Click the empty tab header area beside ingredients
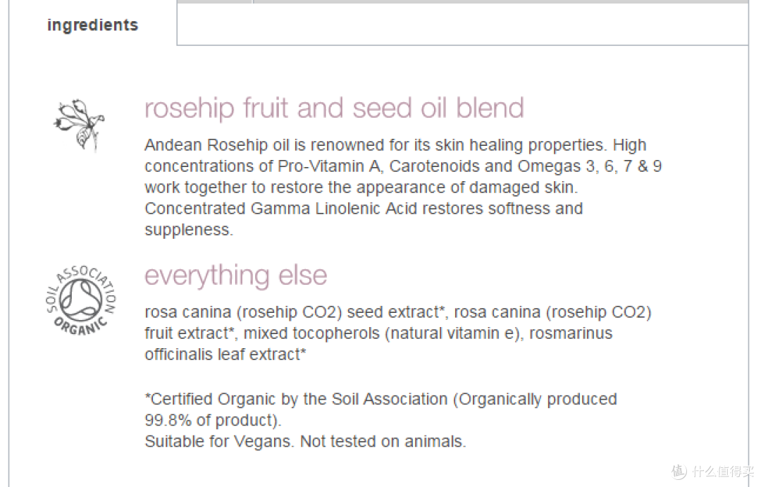Image resolution: width=761 pixels, height=487 pixels. pyautogui.click(x=462, y=24)
